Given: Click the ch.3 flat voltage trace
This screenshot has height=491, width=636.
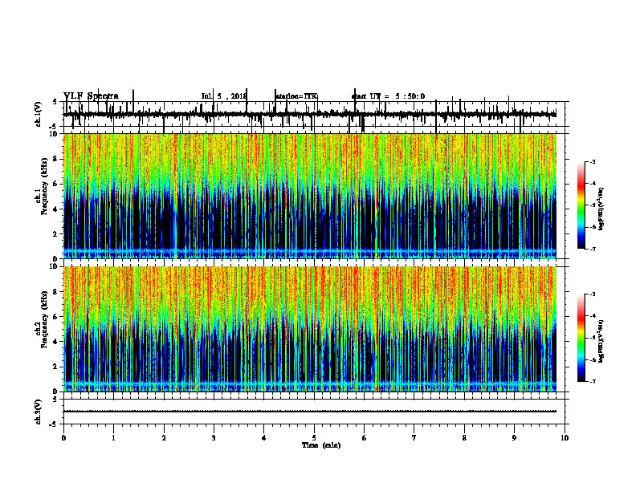Looking at the screenshot, I should click(310, 412).
